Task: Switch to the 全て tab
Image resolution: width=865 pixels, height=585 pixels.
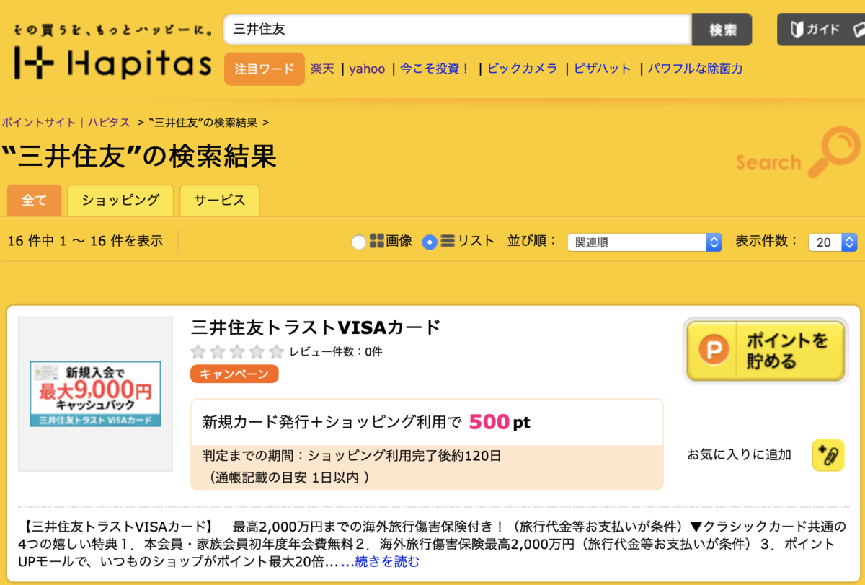Action: click(x=34, y=201)
